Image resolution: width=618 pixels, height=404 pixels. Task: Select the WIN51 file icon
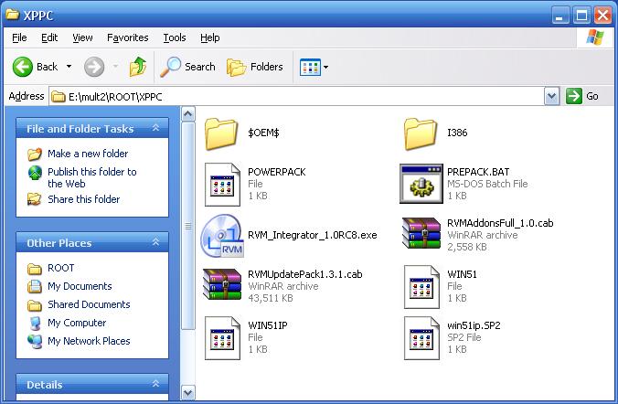421,286
